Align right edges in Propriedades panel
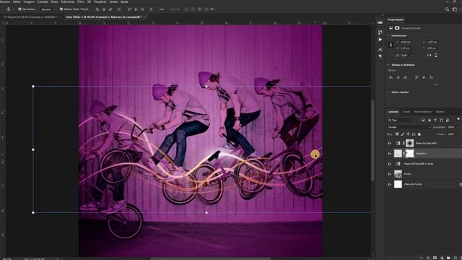The height and width of the screenshot is (260, 462). pyautogui.click(x=405, y=77)
